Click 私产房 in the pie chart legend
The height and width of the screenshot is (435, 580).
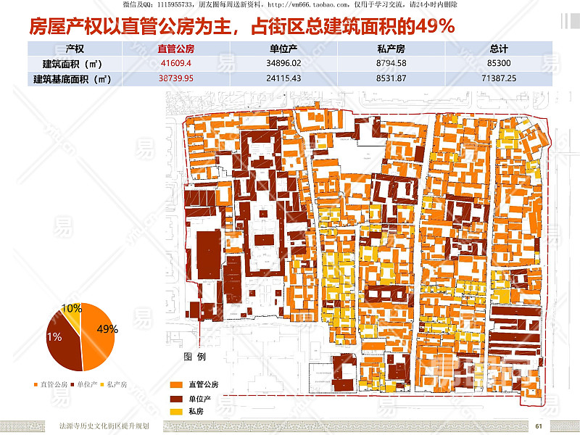(x=114, y=385)
